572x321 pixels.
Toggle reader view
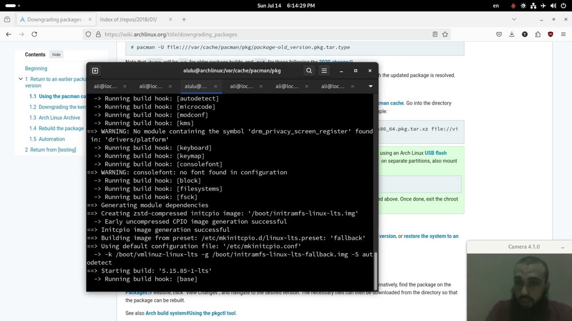pos(435,34)
